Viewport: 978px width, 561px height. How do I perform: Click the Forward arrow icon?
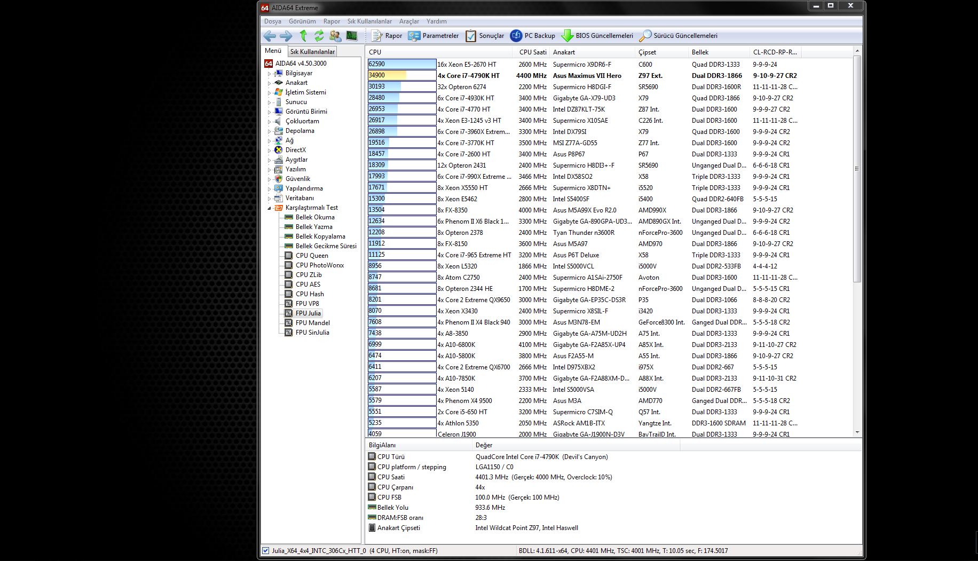pyautogui.click(x=286, y=36)
